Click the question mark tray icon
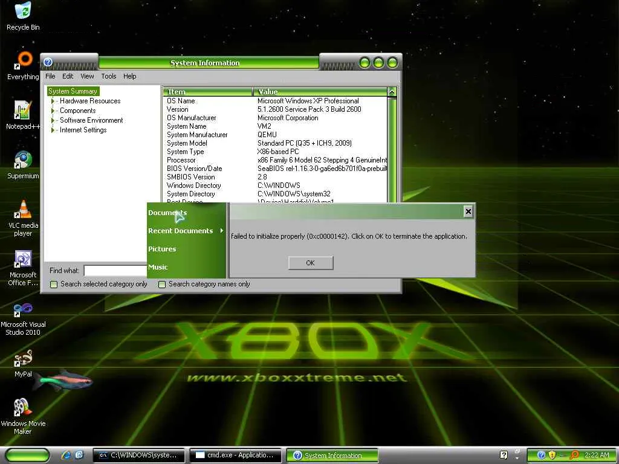This screenshot has width=619, height=464. click(x=504, y=455)
